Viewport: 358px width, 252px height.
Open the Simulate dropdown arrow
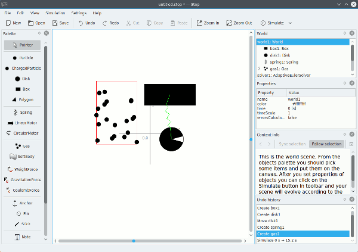click(x=290, y=23)
